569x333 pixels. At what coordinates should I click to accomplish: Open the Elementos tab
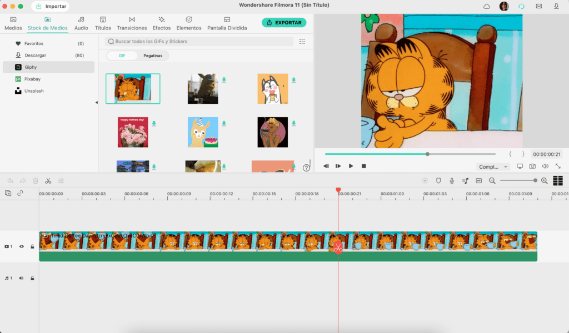189,23
